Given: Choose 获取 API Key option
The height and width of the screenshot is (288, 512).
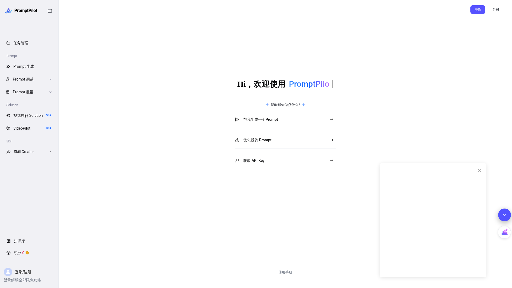Looking at the screenshot, I should (285, 161).
